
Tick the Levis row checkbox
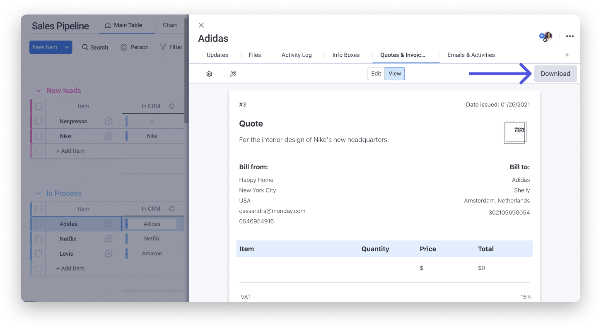(39, 254)
